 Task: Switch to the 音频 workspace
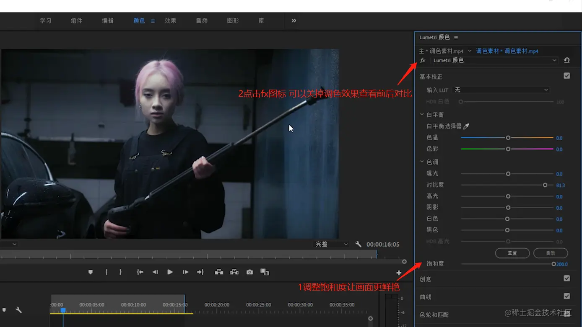[202, 21]
